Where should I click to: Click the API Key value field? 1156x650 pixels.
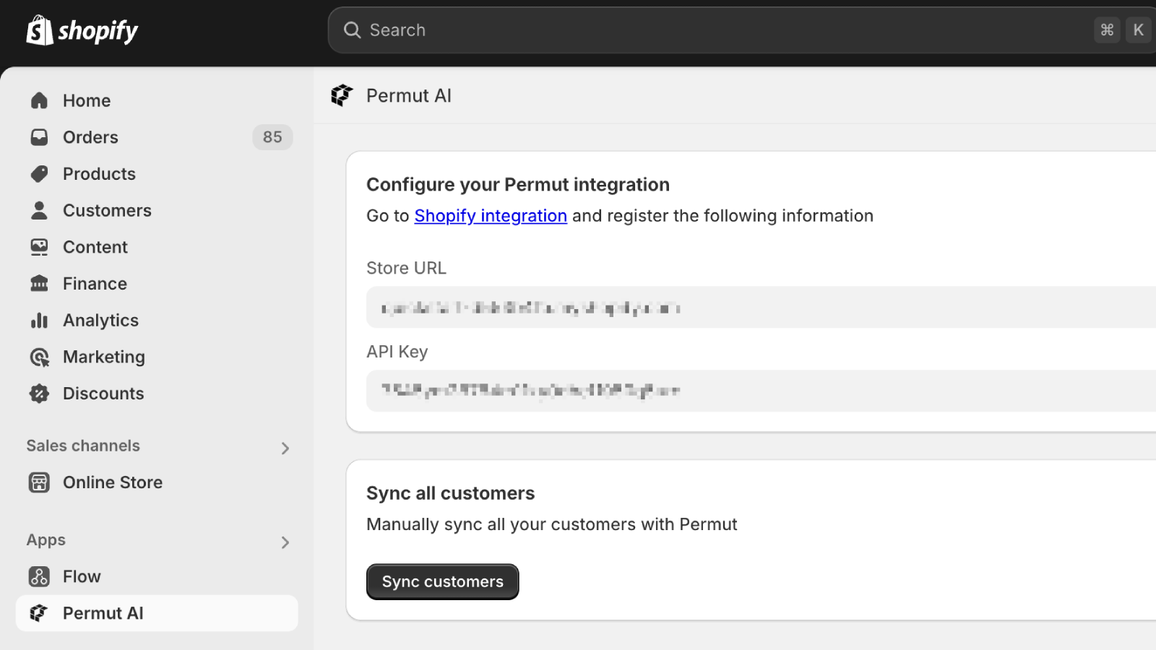[761, 391]
